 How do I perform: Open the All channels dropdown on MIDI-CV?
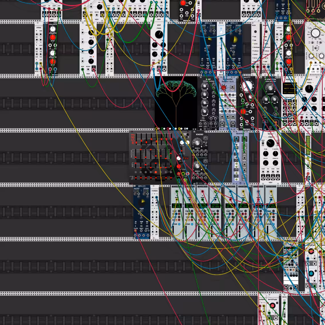tap(289, 92)
